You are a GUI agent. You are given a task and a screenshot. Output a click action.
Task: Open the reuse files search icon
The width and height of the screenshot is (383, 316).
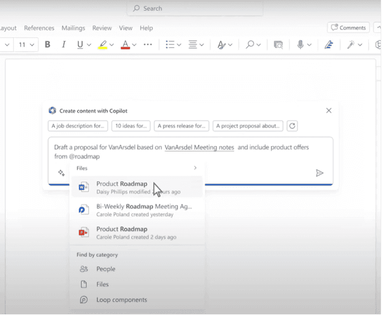[x=278, y=45]
